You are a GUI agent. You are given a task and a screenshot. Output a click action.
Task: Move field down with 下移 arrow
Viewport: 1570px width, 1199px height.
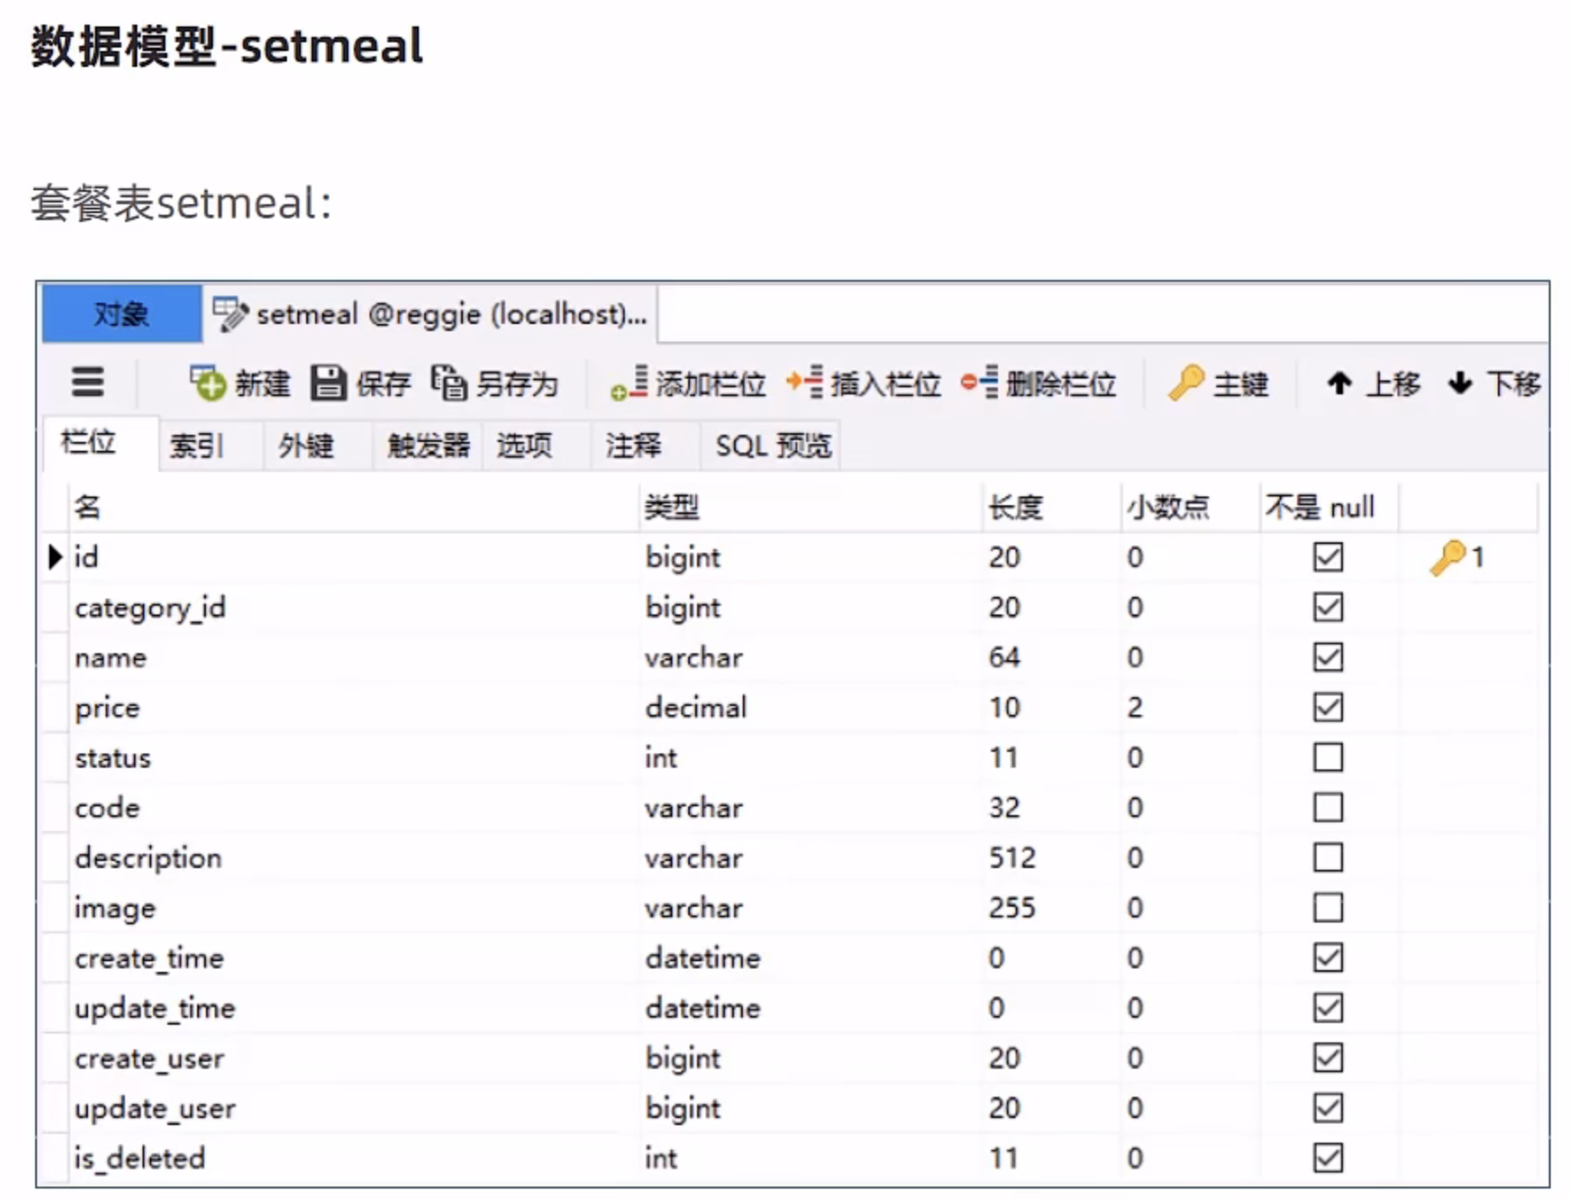(1460, 384)
